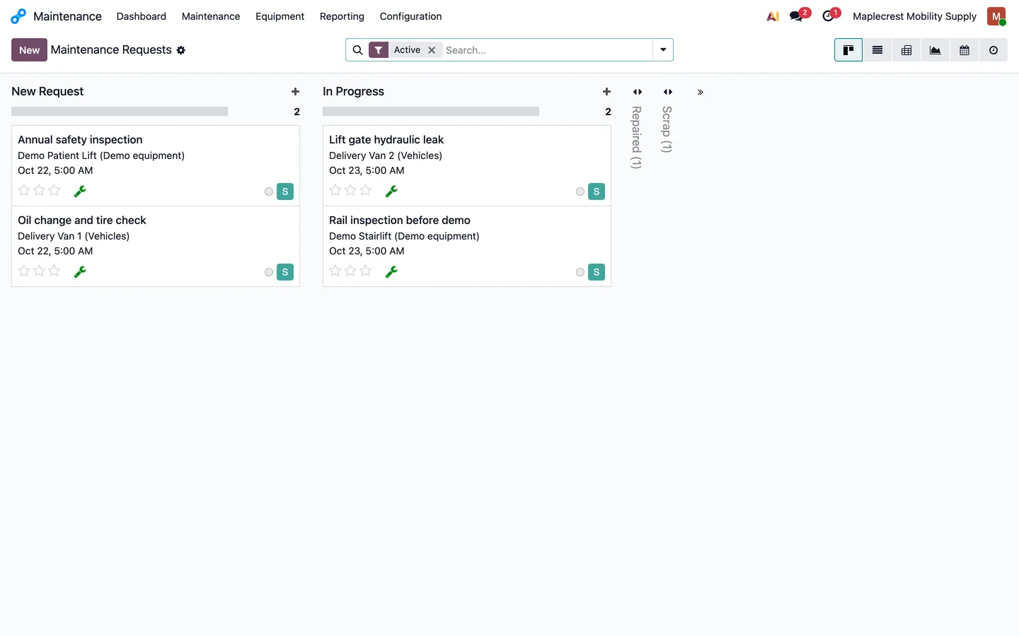Screen dimensions: 1019x636
Task: Click wrench icon on Oil change card
Action: click(x=80, y=271)
